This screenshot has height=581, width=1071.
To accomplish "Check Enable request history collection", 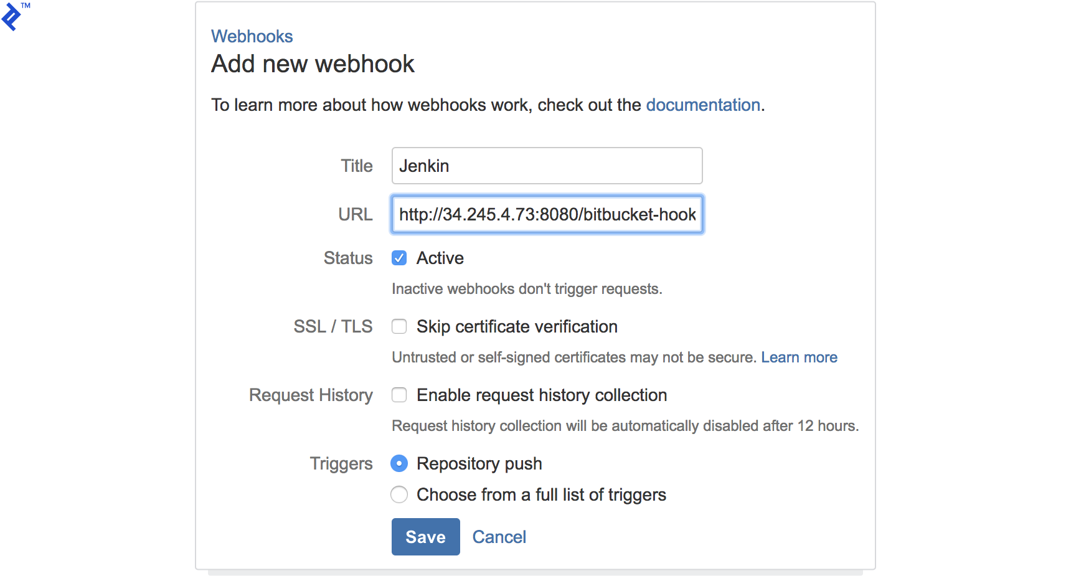I will pyautogui.click(x=399, y=394).
